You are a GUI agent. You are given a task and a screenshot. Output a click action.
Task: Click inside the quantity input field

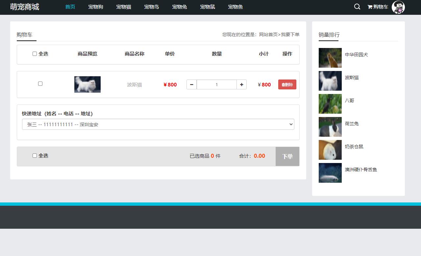point(216,84)
